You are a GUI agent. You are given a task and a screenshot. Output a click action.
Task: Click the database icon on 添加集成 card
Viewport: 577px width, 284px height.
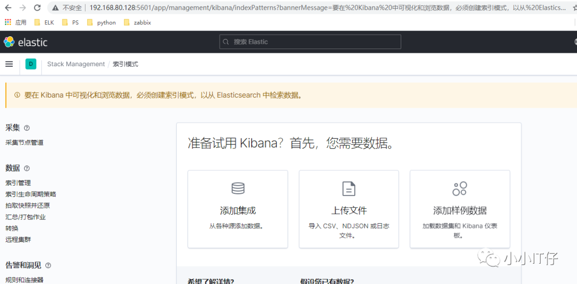pyautogui.click(x=238, y=188)
